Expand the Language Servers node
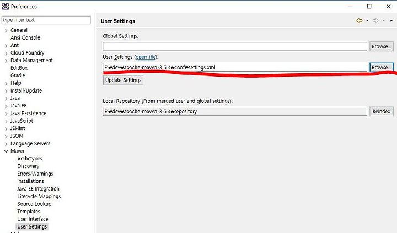The image size is (397, 233). tap(6, 144)
